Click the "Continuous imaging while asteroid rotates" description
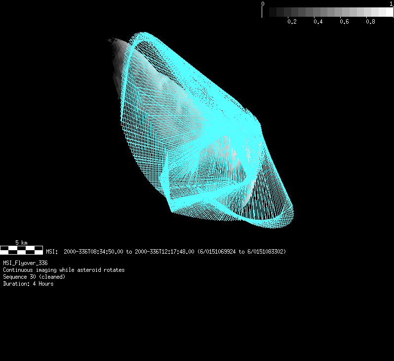Viewport: 394px width, 361px height. pyautogui.click(x=64, y=270)
